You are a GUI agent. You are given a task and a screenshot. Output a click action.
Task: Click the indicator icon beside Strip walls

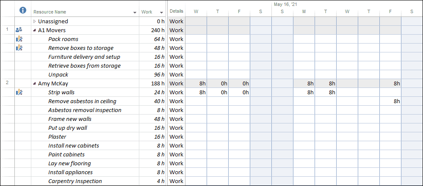click(x=19, y=92)
